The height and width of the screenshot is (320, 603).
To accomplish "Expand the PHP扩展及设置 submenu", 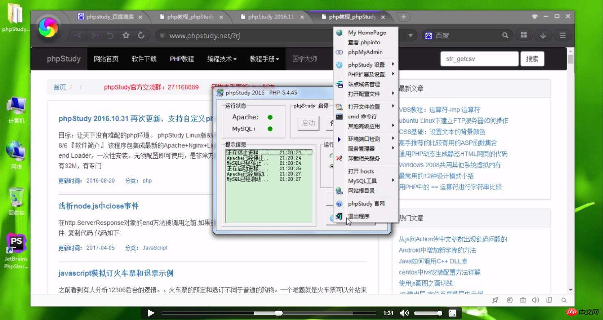I will [x=365, y=74].
